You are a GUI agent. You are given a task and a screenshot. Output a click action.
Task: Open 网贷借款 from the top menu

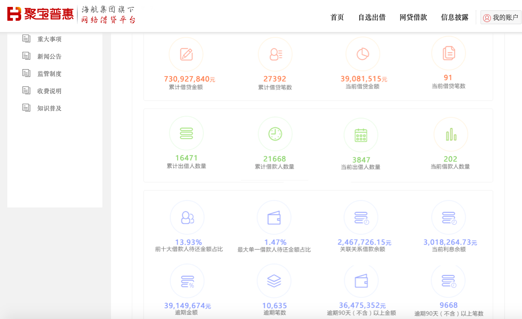(x=413, y=17)
